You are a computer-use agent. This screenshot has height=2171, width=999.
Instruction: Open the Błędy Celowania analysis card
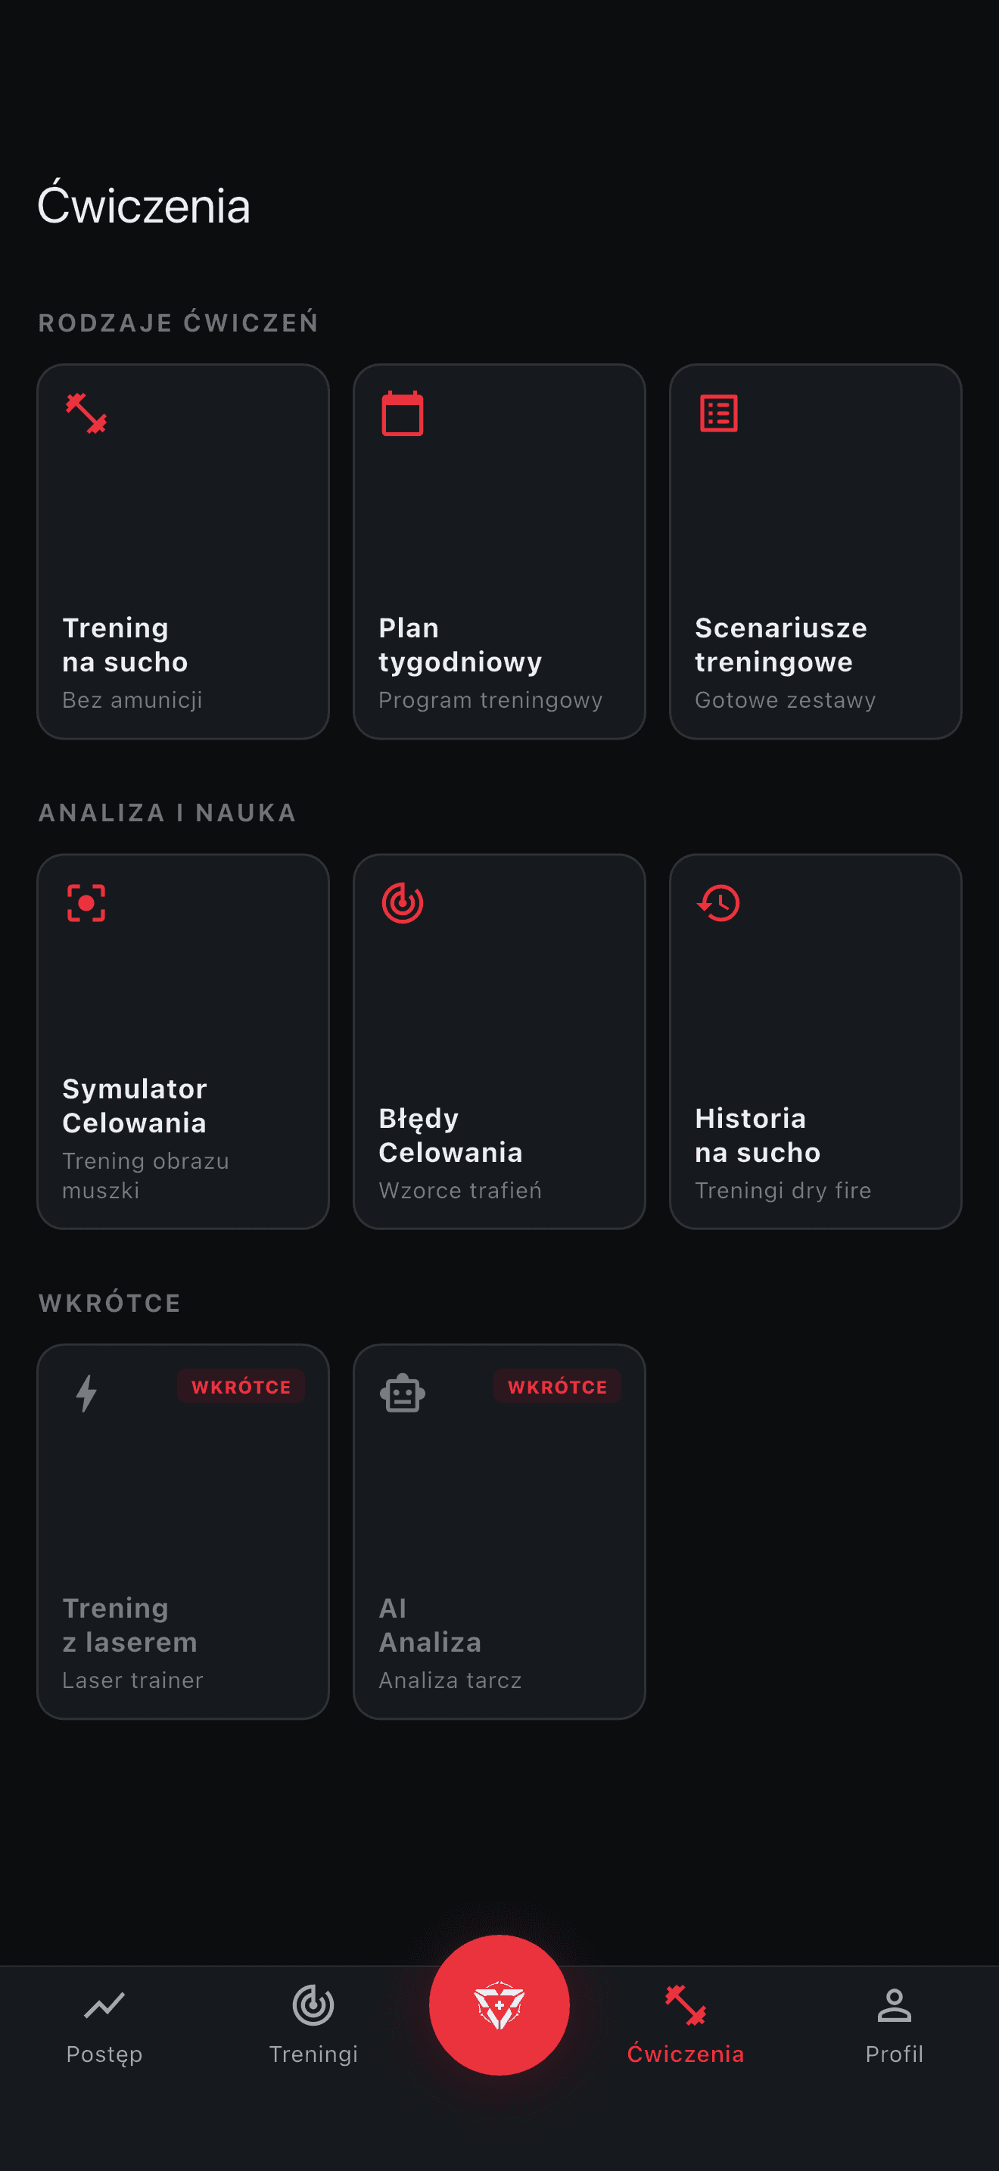tap(499, 1041)
